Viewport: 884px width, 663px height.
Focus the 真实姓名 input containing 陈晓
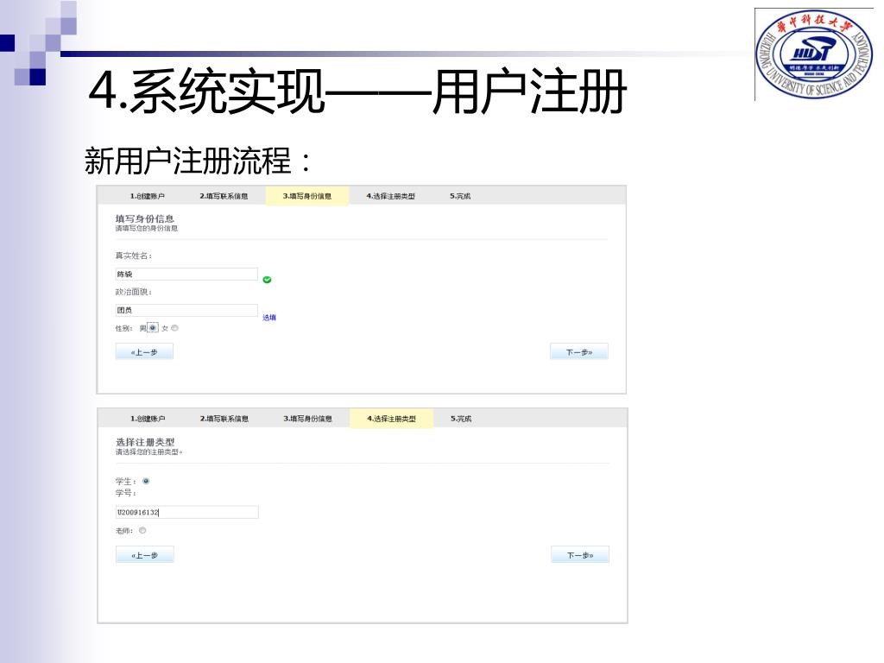[x=186, y=274]
